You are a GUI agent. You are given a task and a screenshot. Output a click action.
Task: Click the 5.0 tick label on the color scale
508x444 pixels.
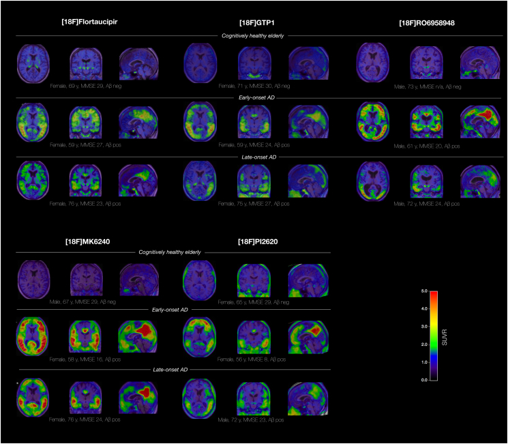[x=424, y=291]
